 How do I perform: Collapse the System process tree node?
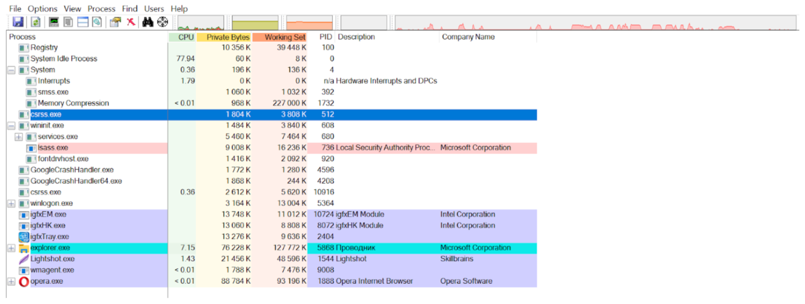tap(11, 70)
